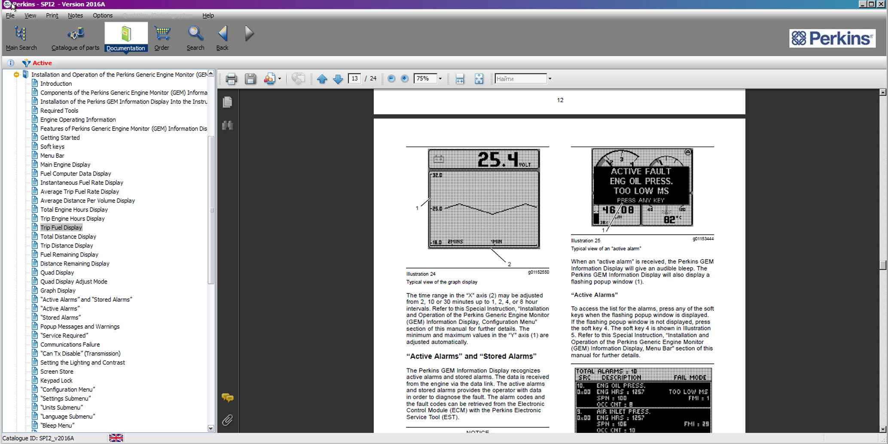This screenshot has height=444, width=888.
Task: Zoom in using the plus icon
Action: 404,79
